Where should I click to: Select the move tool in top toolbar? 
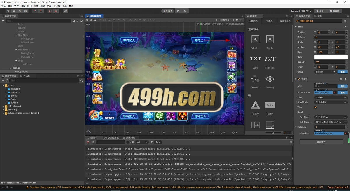point(8,11)
